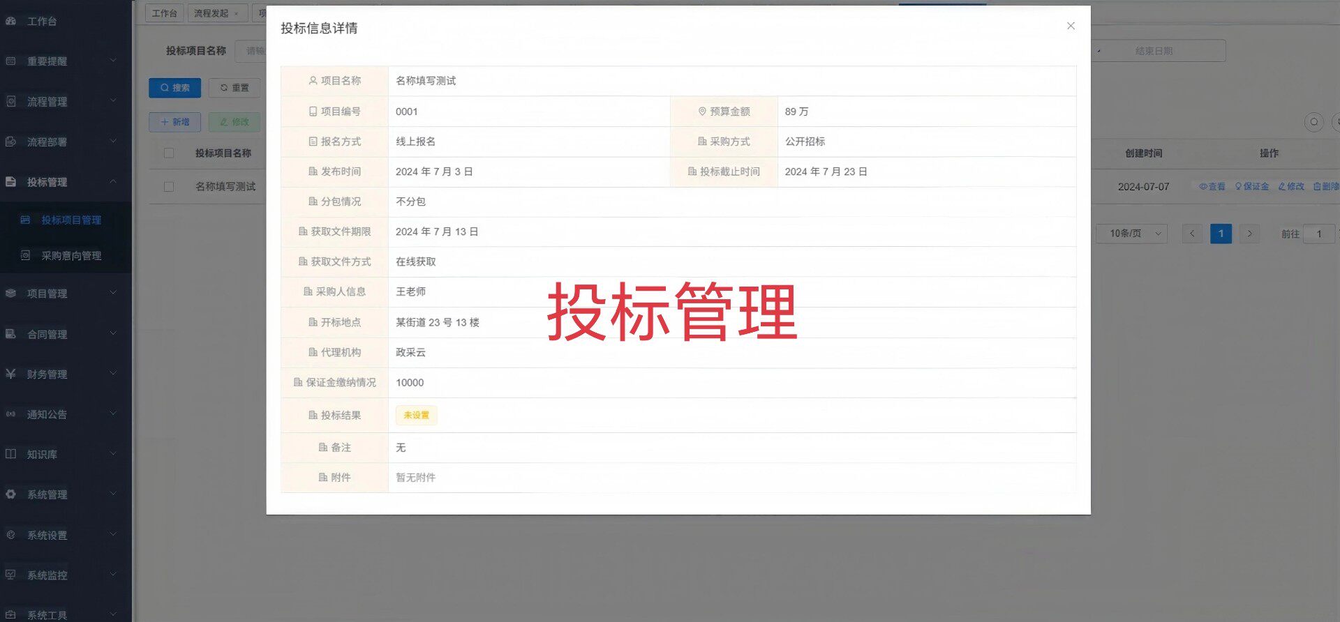Expand the 通知公告 menu chevron

coord(113,414)
